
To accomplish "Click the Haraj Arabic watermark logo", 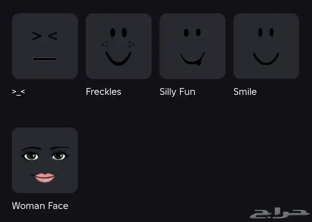I will [279, 213].
